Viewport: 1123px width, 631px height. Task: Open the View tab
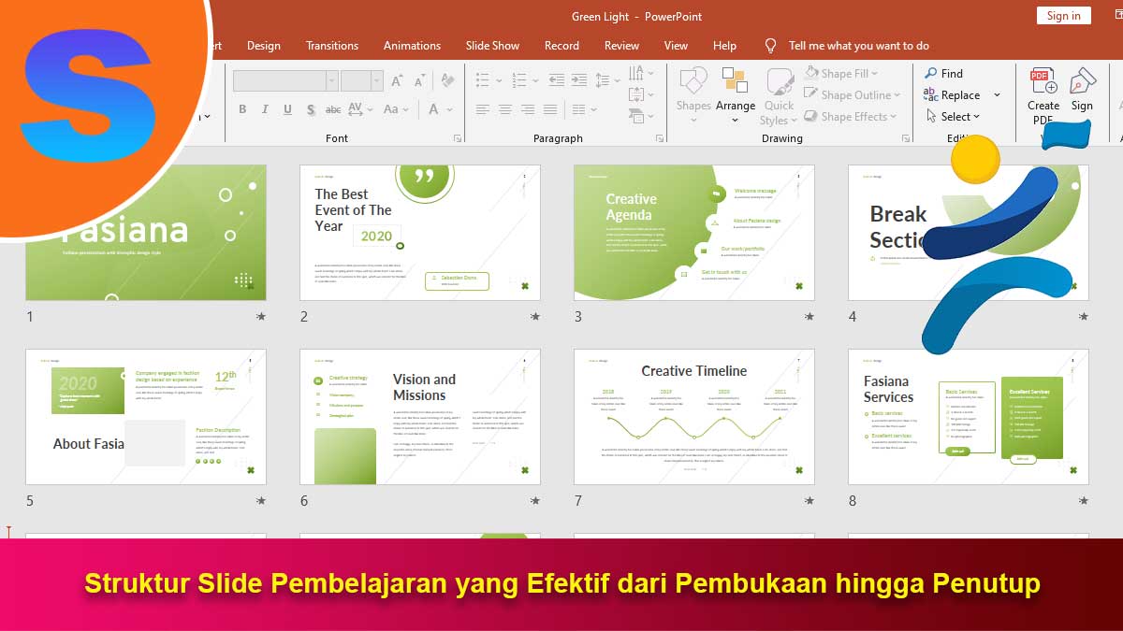pos(676,45)
